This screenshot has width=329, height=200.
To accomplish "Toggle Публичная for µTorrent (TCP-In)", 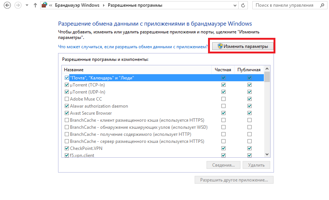I will click(x=249, y=85).
